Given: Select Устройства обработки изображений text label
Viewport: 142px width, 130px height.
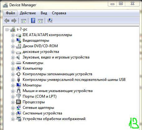Looking at the screenshot, I should click(54, 119).
